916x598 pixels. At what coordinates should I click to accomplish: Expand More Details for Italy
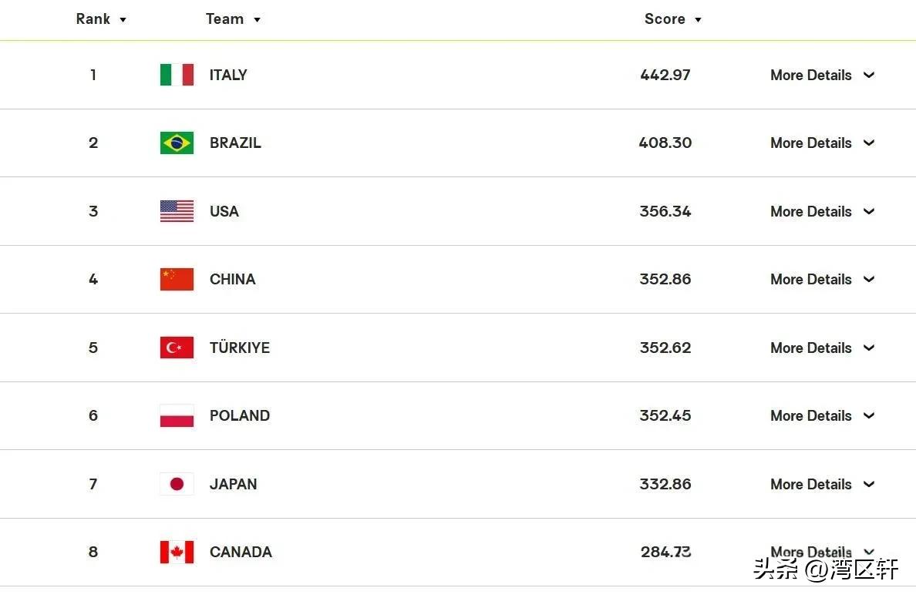pos(822,76)
